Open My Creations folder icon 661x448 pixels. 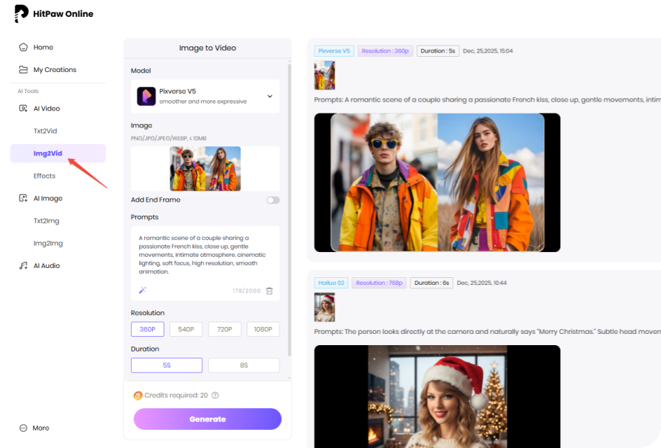click(23, 70)
